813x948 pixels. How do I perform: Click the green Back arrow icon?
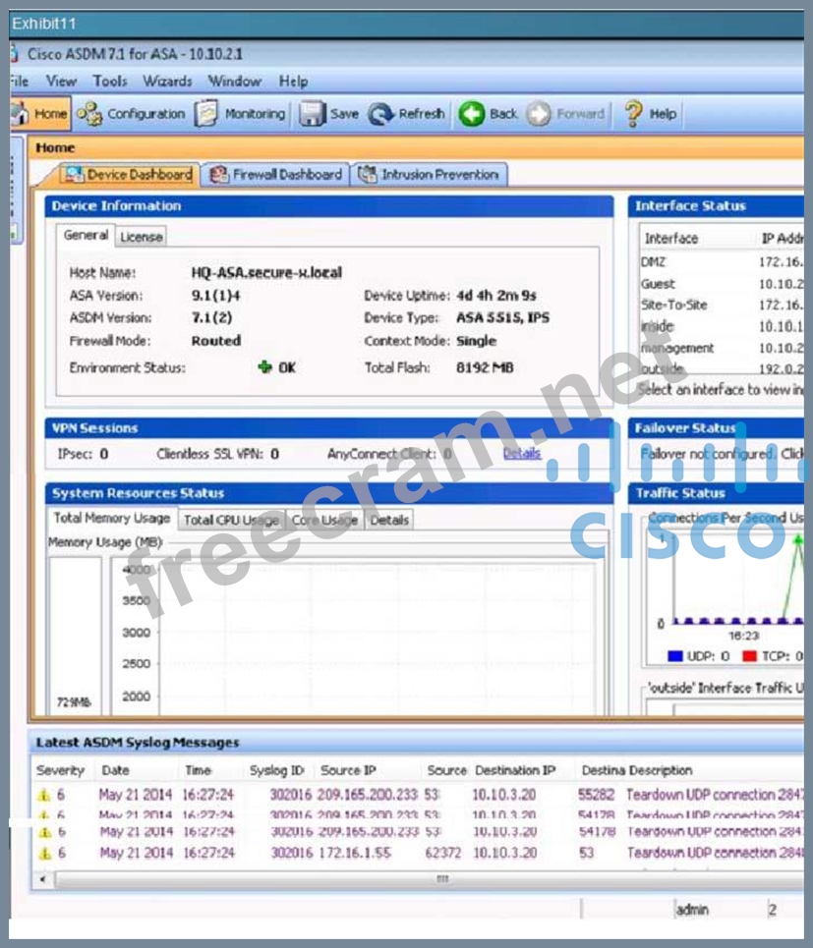472,114
